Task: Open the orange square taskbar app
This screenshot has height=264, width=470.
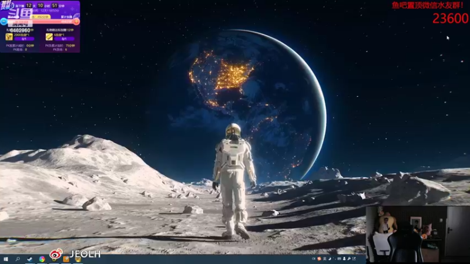Action: tap(66, 259)
